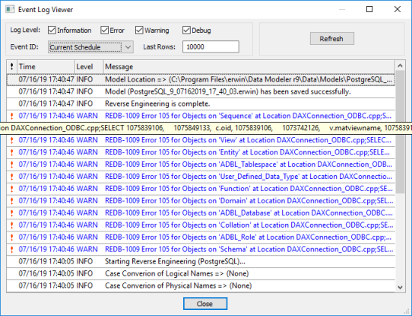
Task: Refresh the event log
Action: click(x=332, y=39)
